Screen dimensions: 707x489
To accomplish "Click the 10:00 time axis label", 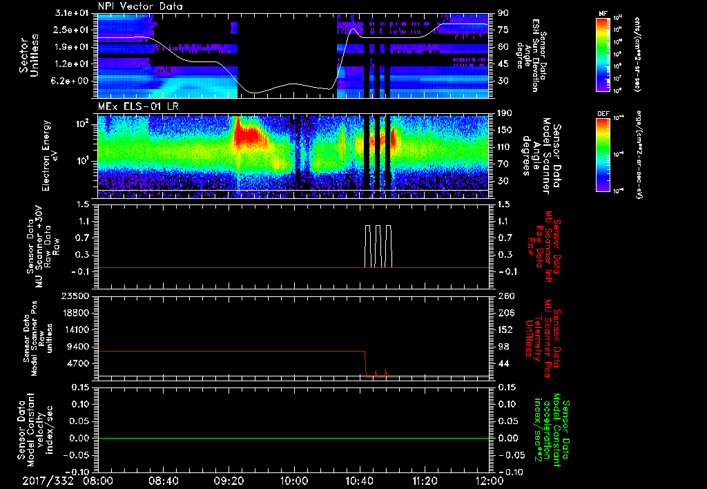I will click(294, 481).
